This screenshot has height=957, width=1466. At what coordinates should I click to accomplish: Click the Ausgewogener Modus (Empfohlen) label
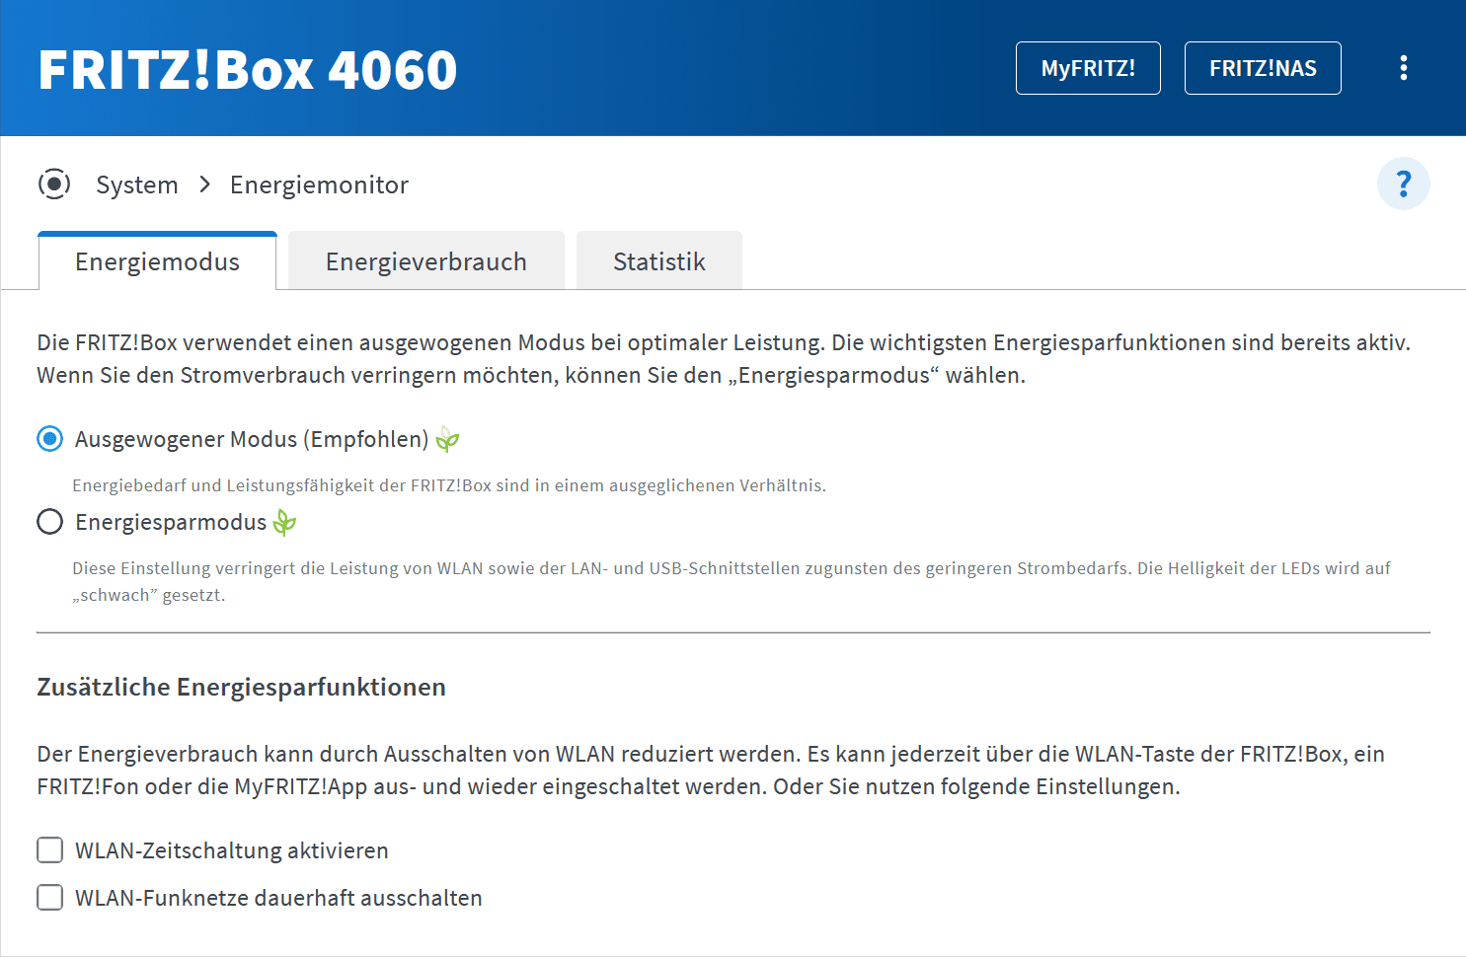point(252,439)
